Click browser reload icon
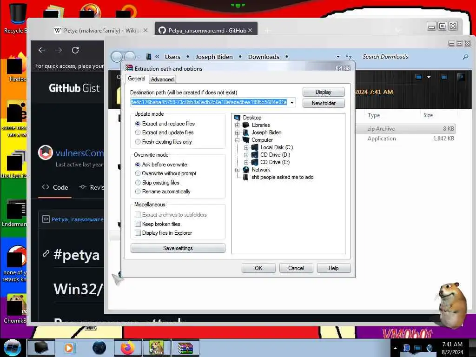This screenshot has height=357, width=476. pyautogui.click(x=75, y=50)
